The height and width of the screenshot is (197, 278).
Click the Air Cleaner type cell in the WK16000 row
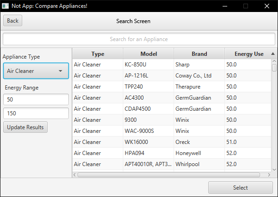click(x=98, y=142)
